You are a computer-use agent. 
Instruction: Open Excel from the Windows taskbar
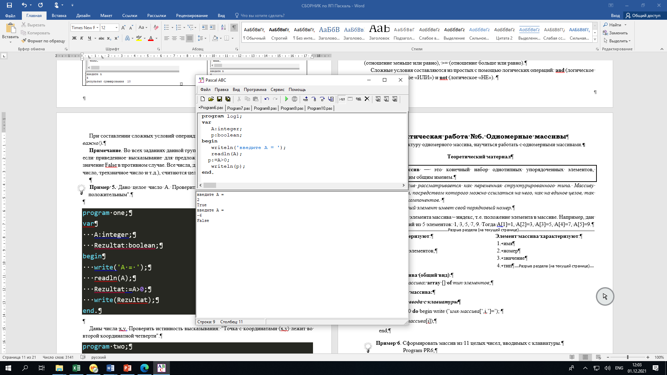click(76, 368)
